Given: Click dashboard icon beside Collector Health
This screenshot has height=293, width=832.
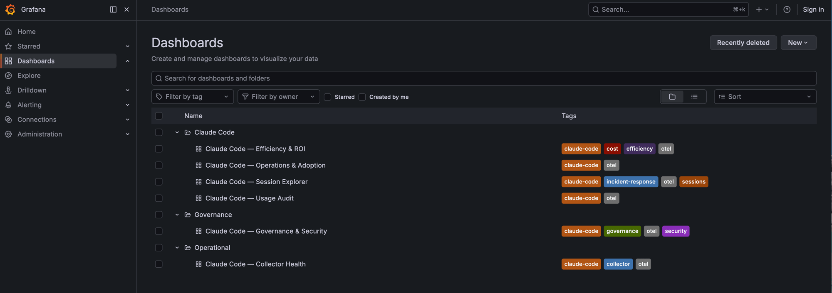Looking at the screenshot, I should 198,264.
